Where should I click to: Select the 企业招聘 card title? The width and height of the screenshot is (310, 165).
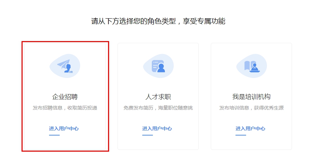coord(65,97)
